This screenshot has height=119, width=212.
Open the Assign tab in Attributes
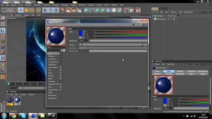pyautogui.click(x=202, y=74)
